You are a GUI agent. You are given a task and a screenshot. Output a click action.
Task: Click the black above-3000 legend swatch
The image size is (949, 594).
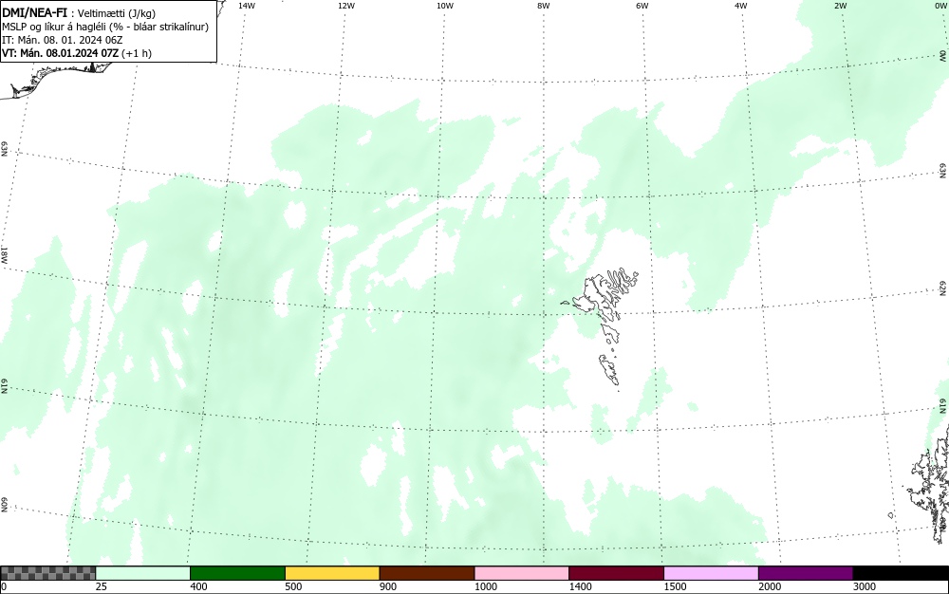click(901, 573)
